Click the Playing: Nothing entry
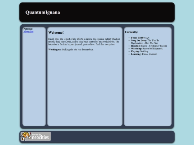The width and height of the screenshot is (194, 145). [x=140, y=51]
